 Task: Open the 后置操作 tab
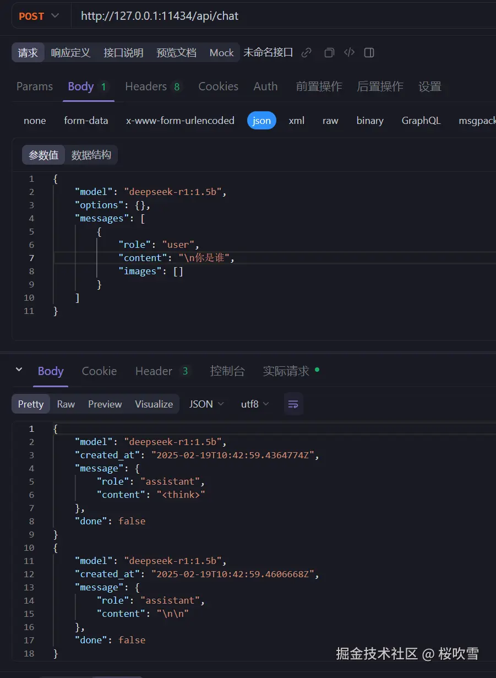(x=380, y=86)
